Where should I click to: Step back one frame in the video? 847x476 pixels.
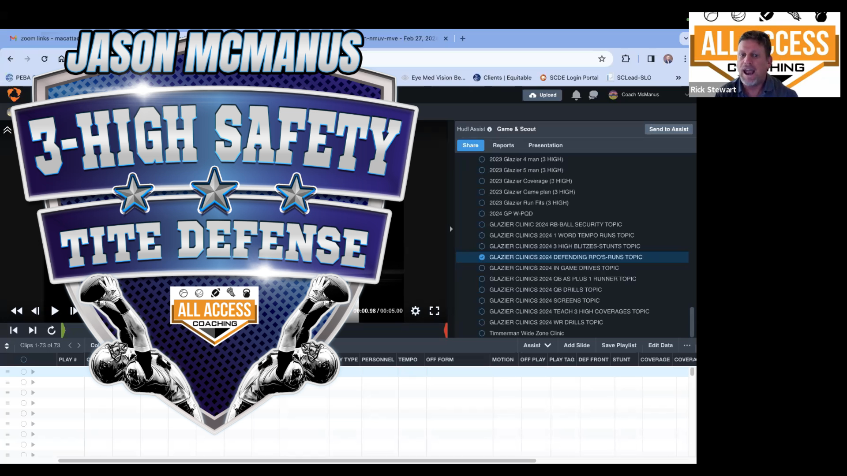coord(36,311)
